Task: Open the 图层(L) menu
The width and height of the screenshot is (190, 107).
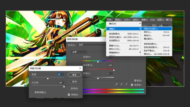Action: 118,20
